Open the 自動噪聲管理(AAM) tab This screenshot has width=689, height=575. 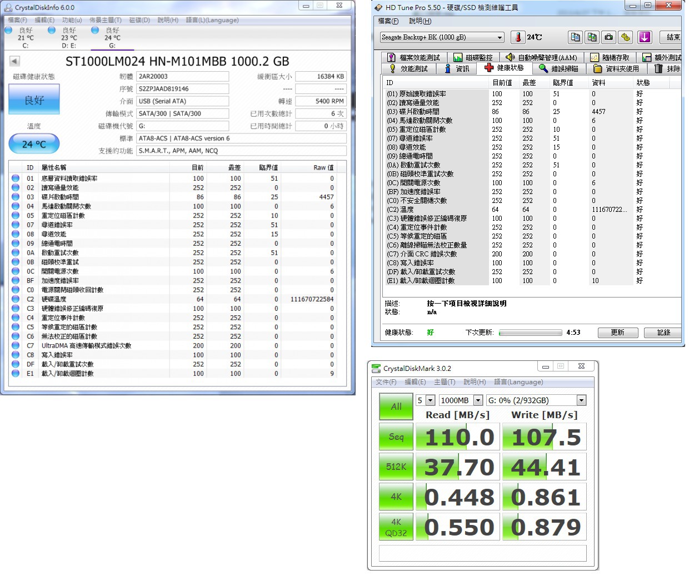click(x=541, y=57)
